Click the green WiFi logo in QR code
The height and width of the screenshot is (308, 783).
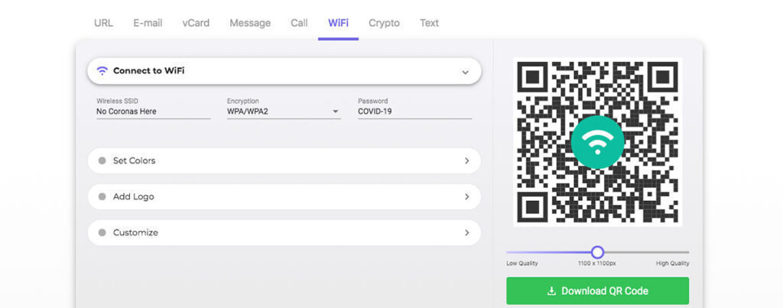598,142
